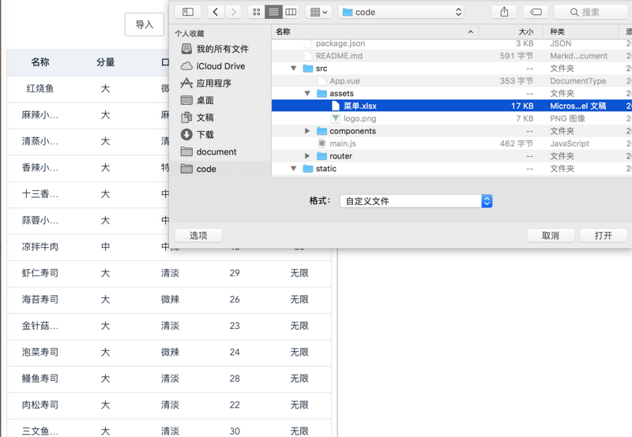
Task: Click the edit tags icon
Action: pyautogui.click(x=536, y=12)
